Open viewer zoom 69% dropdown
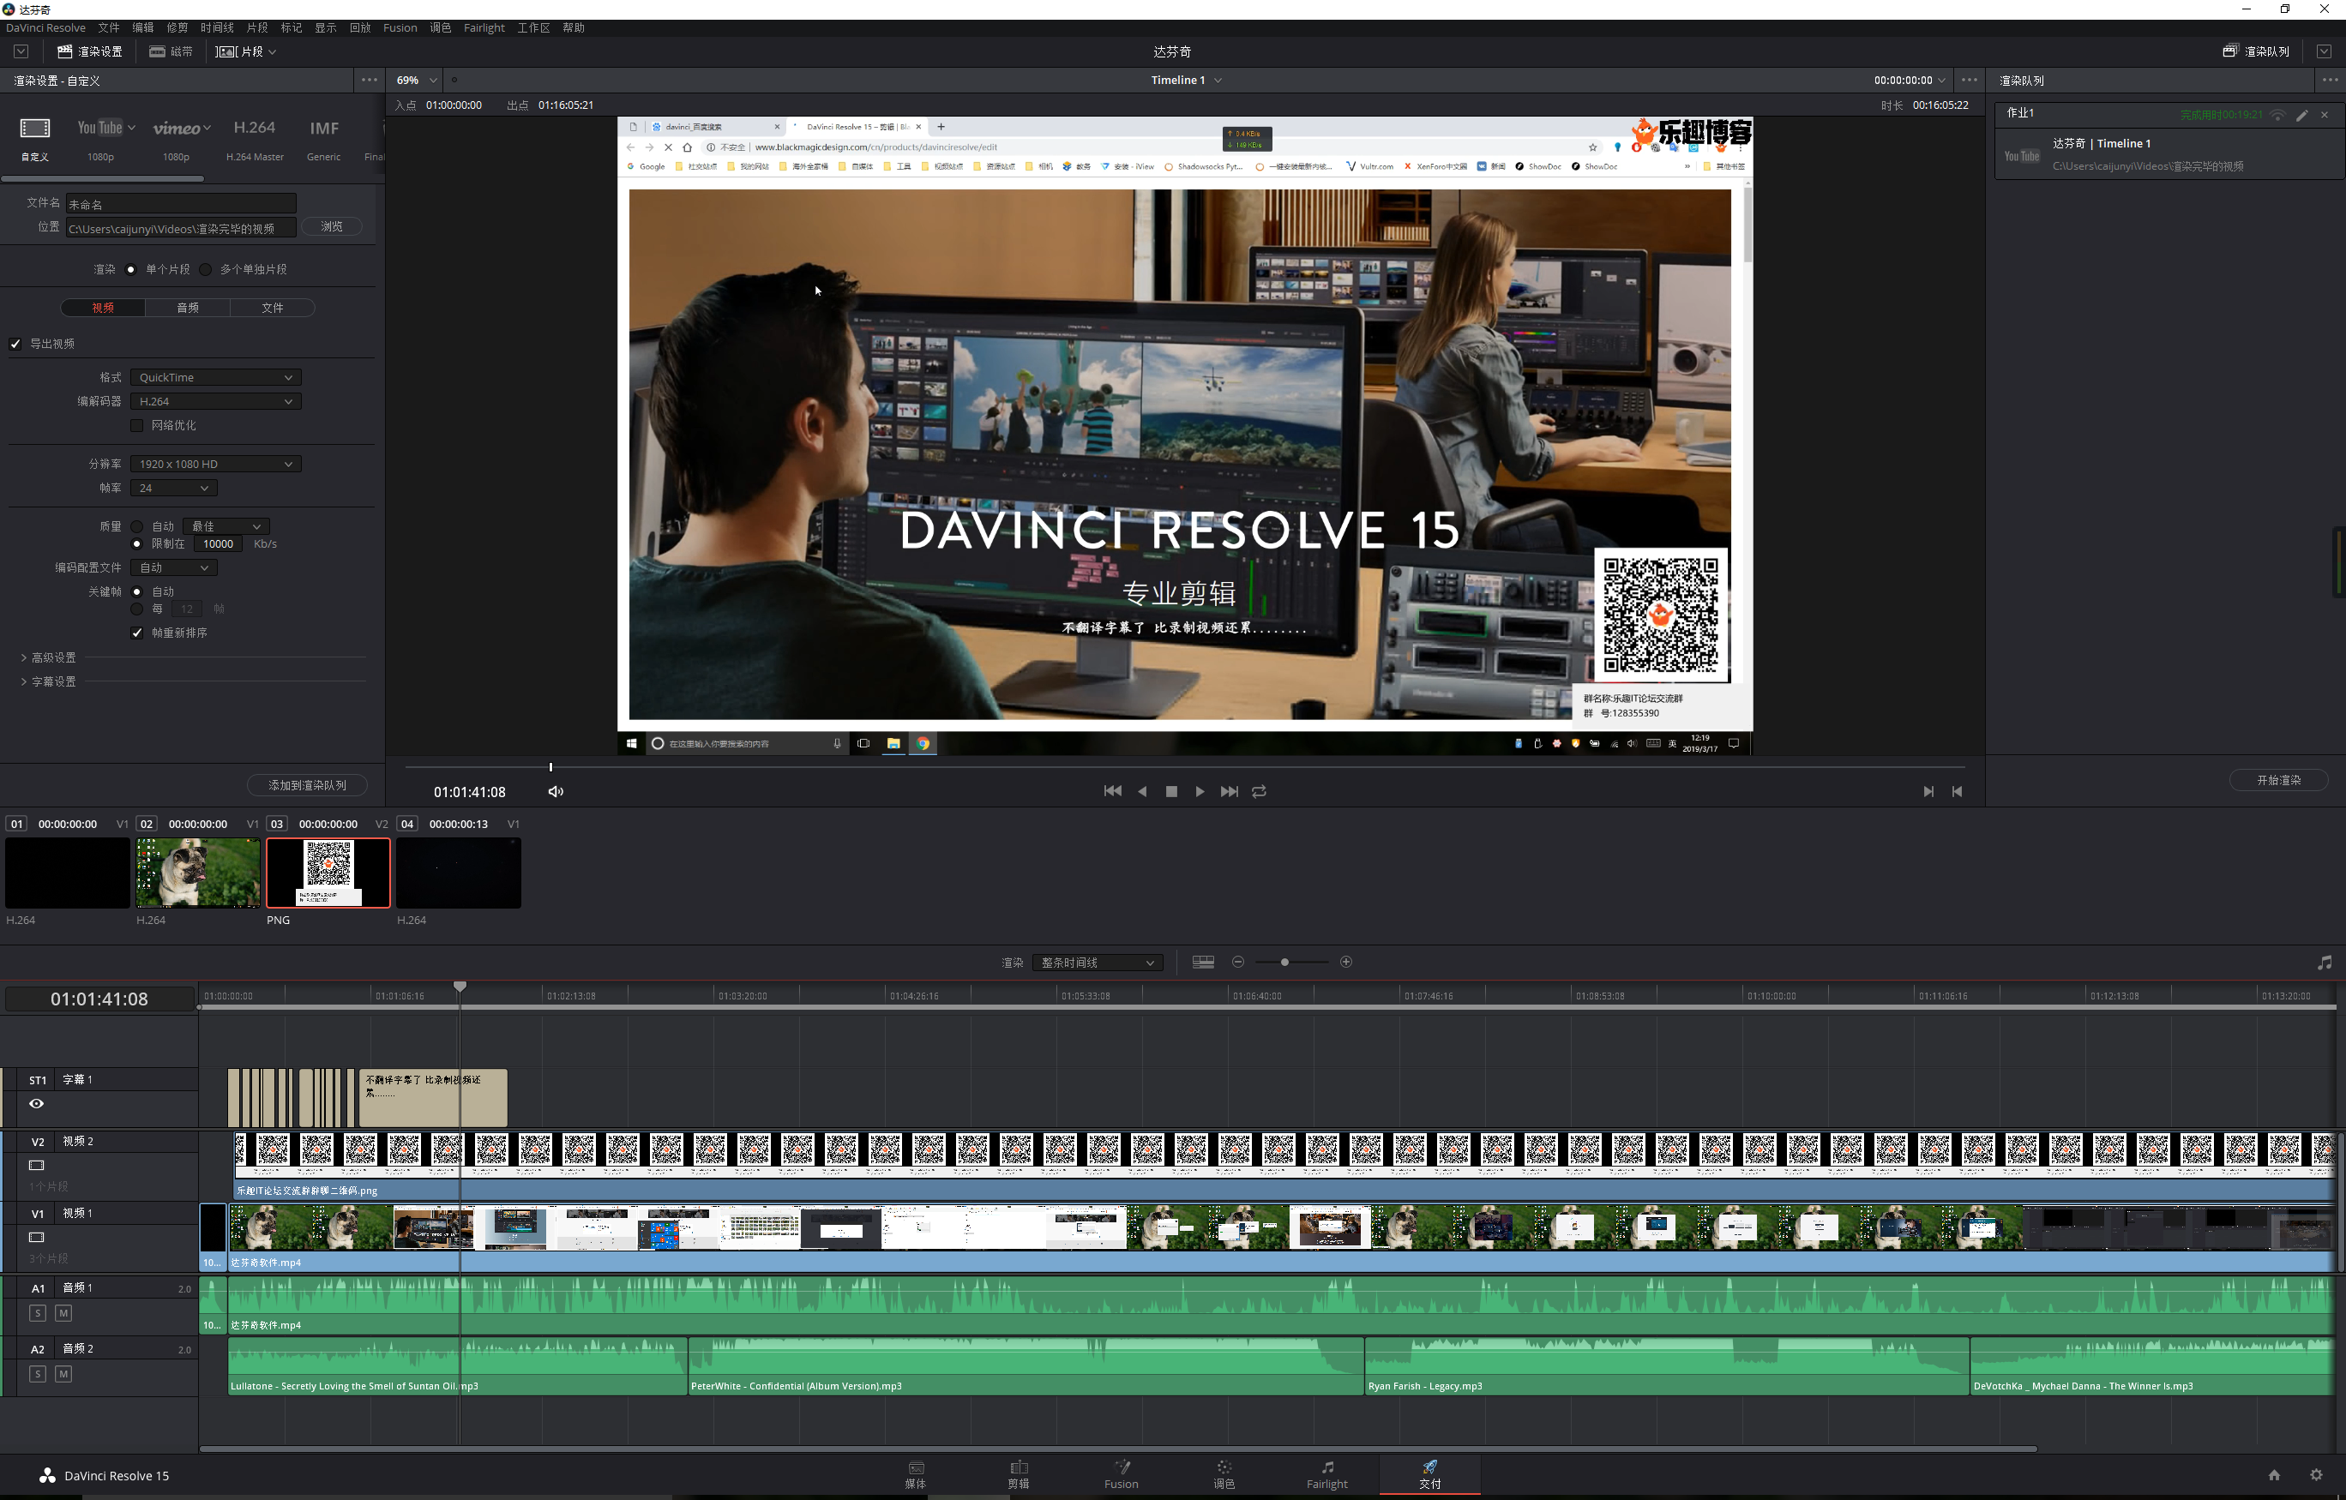The image size is (2346, 1500). point(416,80)
